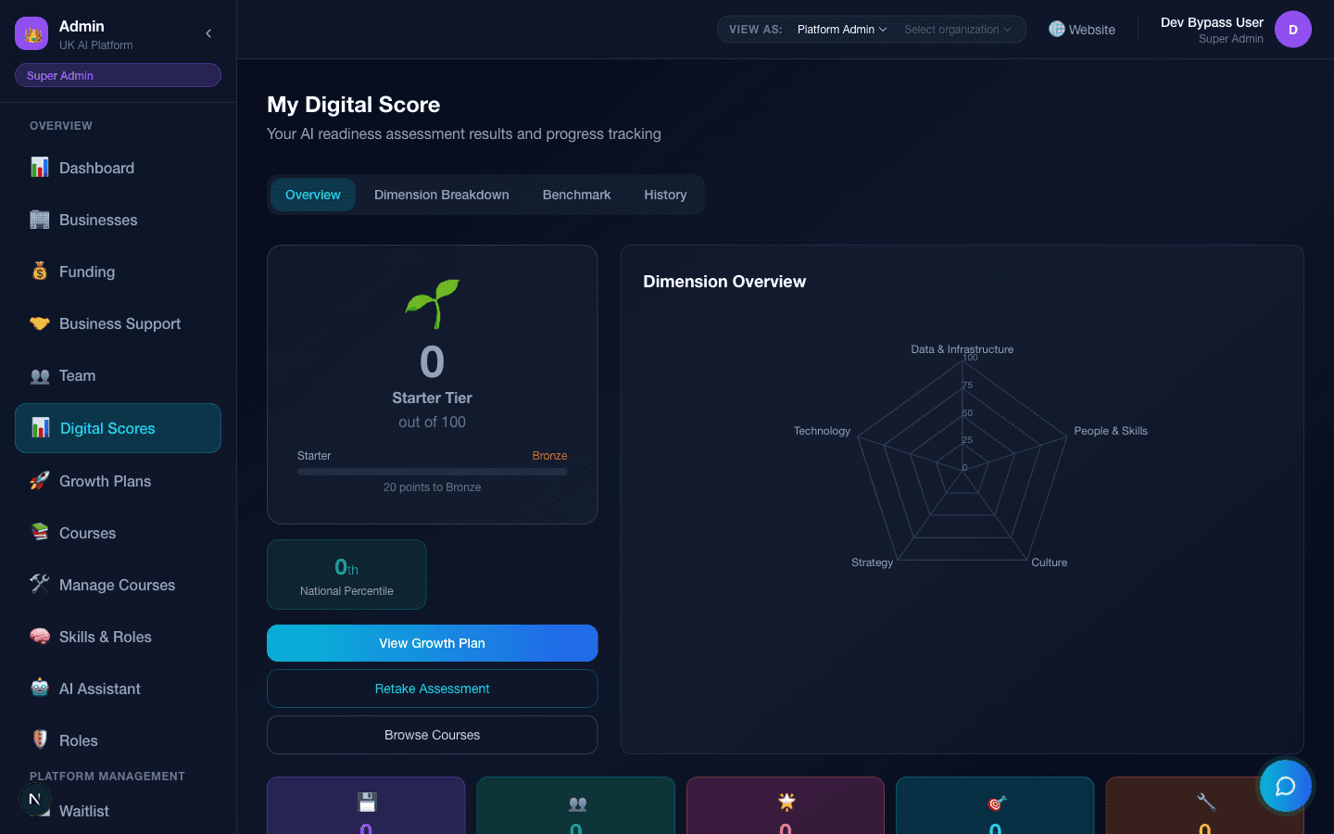Click the Dashboard bar chart icon
Screen dimensions: 1334x834
click(x=40, y=168)
